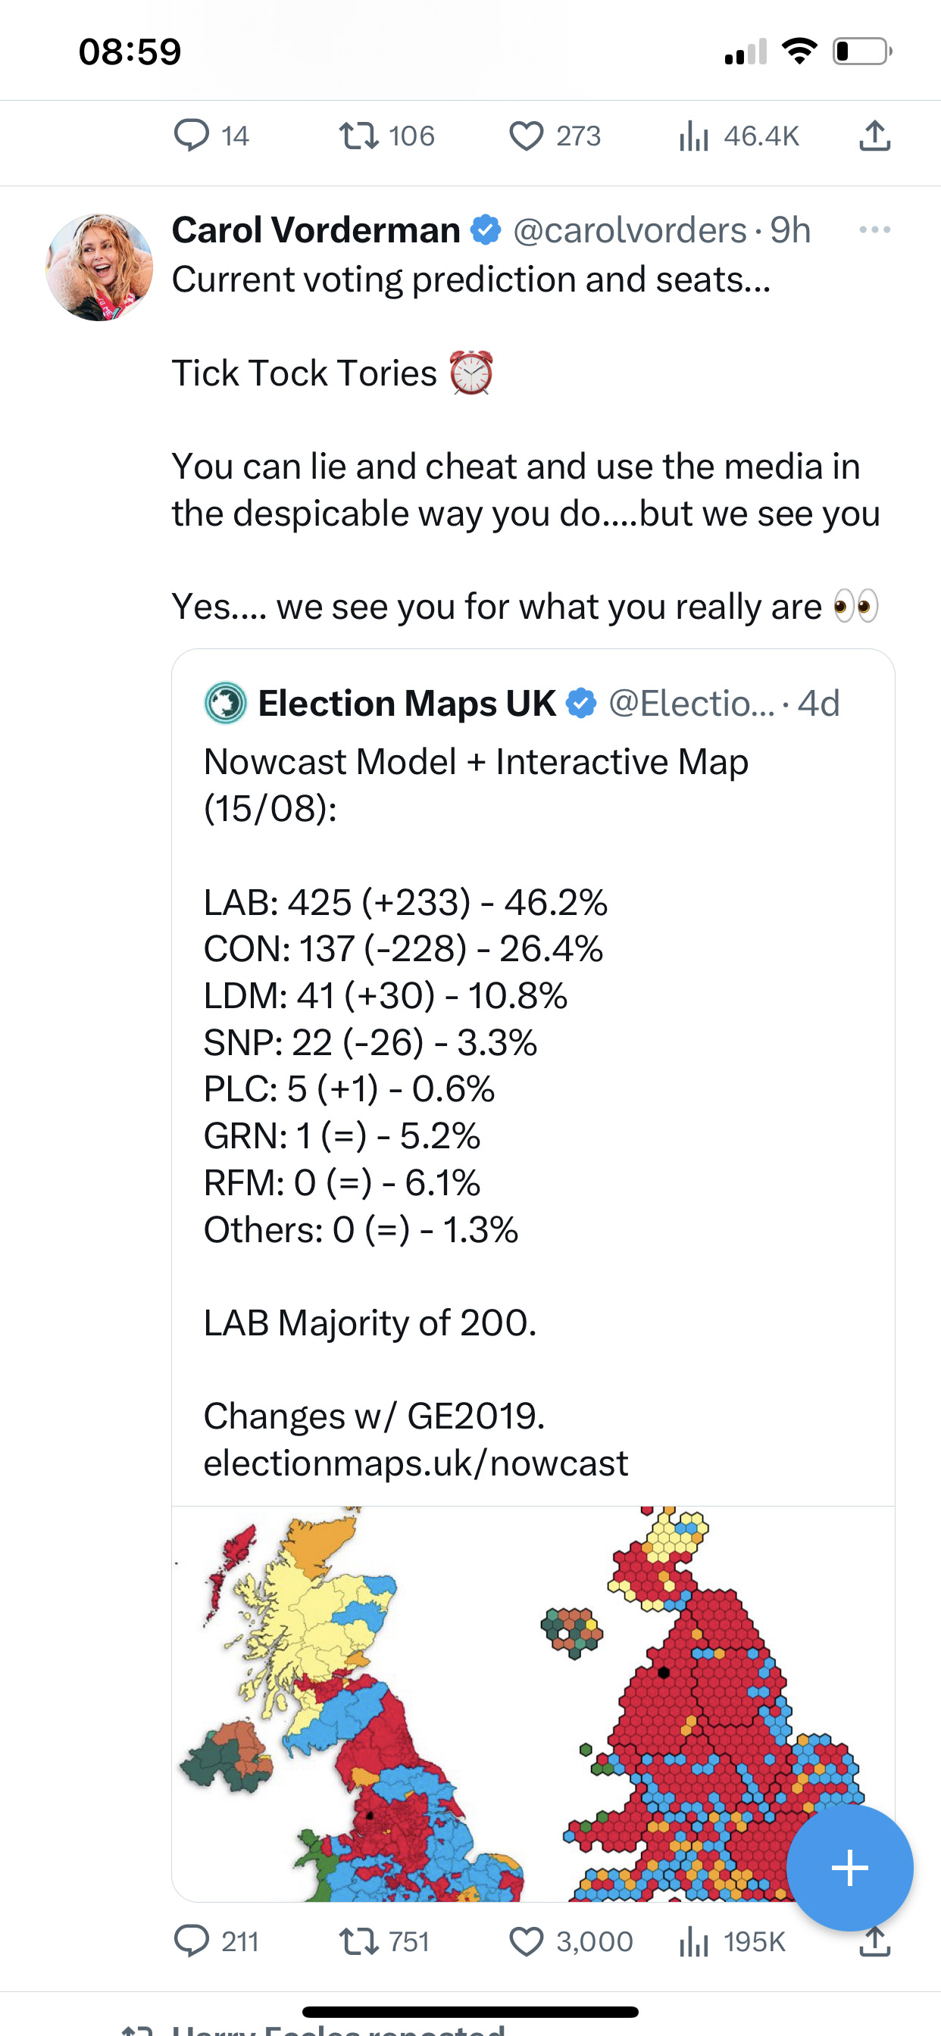Like the top post with 273 likes
This screenshot has width=941, height=2036.
(x=555, y=136)
